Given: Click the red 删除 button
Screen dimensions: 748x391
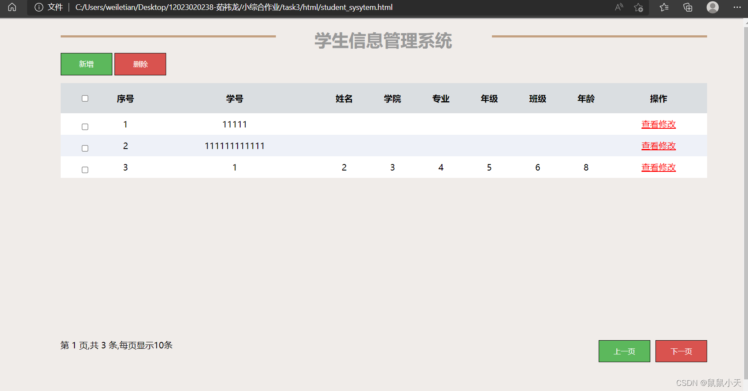Looking at the screenshot, I should coord(140,64).
